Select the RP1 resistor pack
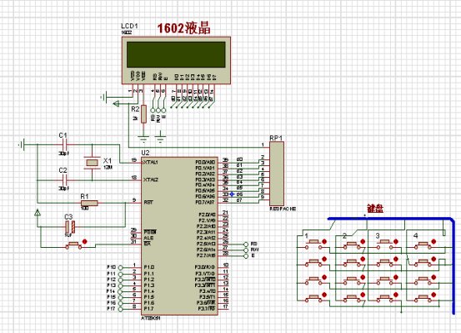Viewport: 461px width, 333px height. [277, 174]
